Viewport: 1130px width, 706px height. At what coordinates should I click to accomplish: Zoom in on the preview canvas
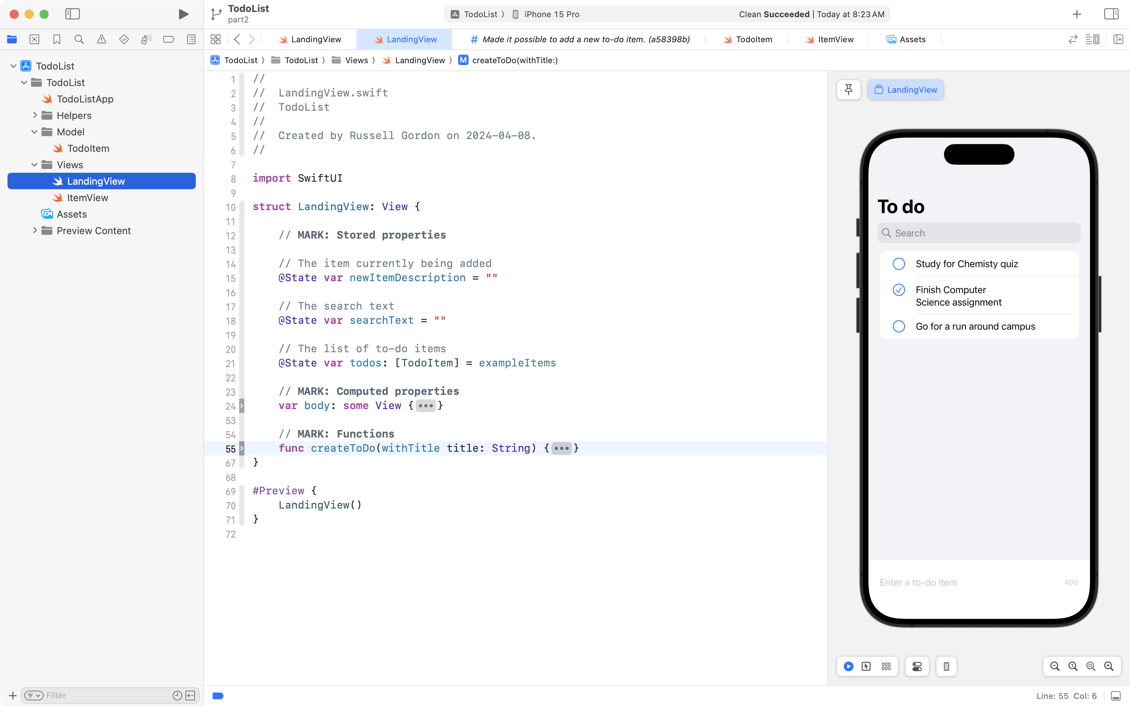[x=1109, y=666]
